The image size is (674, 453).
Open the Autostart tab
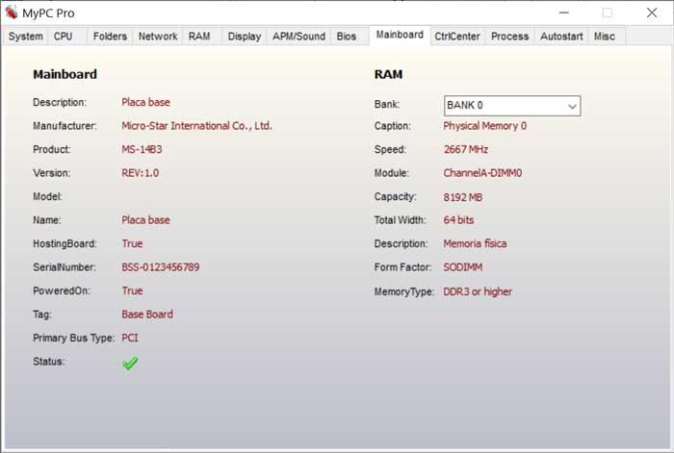pos(561,37)
